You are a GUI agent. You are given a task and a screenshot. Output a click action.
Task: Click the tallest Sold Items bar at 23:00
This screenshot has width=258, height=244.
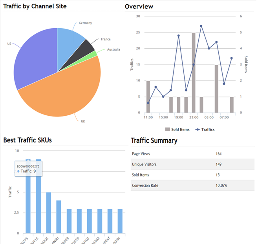(x=194, y=73)
